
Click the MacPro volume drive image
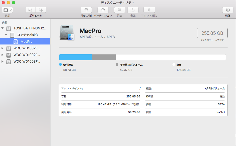[67, 33]
